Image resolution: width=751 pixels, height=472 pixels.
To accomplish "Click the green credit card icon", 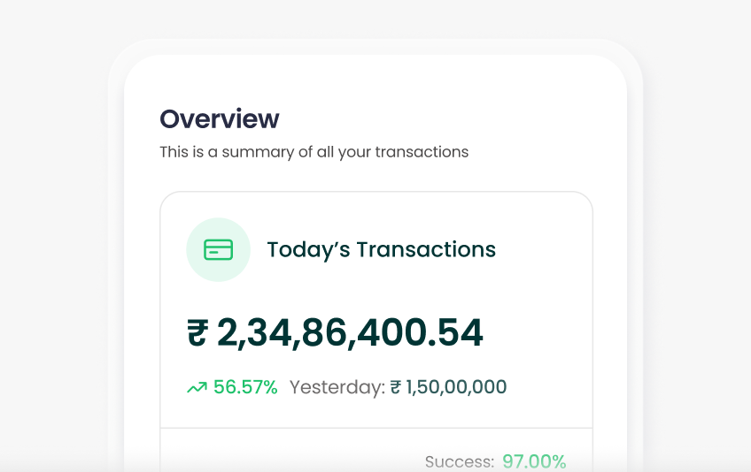I will click(x=218, y=250).
